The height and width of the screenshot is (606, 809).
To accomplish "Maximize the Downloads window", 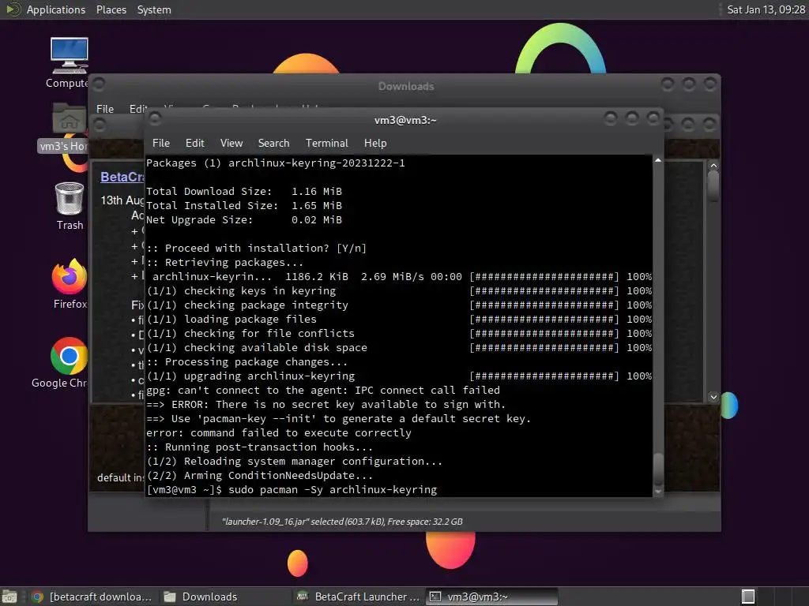I will (689, 84).
